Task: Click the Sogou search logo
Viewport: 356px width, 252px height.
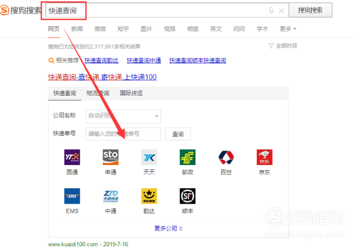Action: coord(21,10)
